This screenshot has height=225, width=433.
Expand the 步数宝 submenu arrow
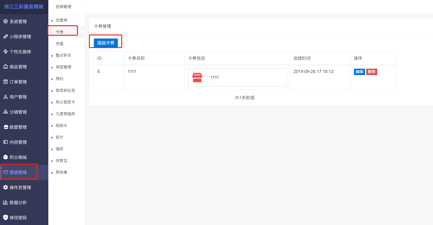(52, 161)
